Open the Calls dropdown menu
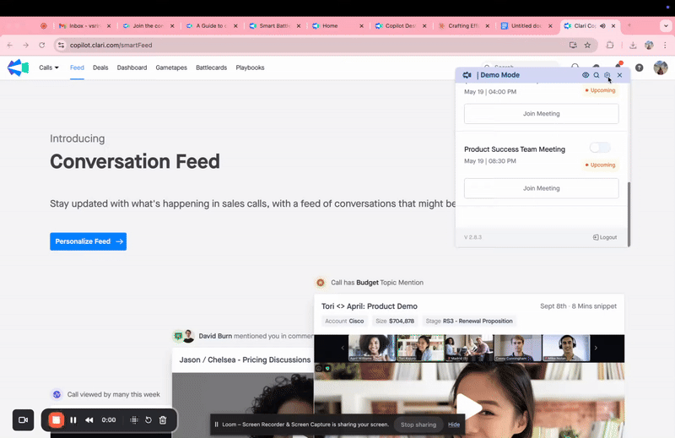The width and height of the screenshot is (675, 438). pos(49,68)
